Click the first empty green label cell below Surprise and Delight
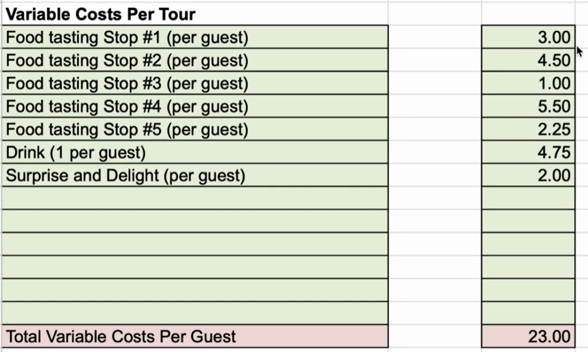588x352 pixels. click(195, 198)
